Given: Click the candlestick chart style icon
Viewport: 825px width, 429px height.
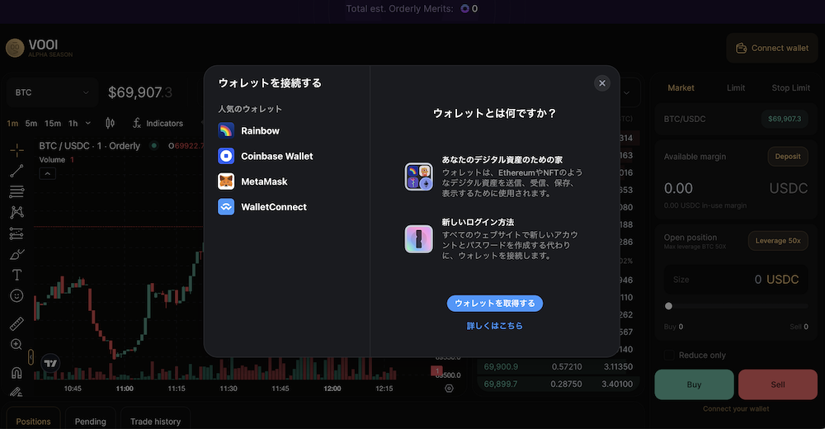Looking at the screenshot, I should click(110, 123).
